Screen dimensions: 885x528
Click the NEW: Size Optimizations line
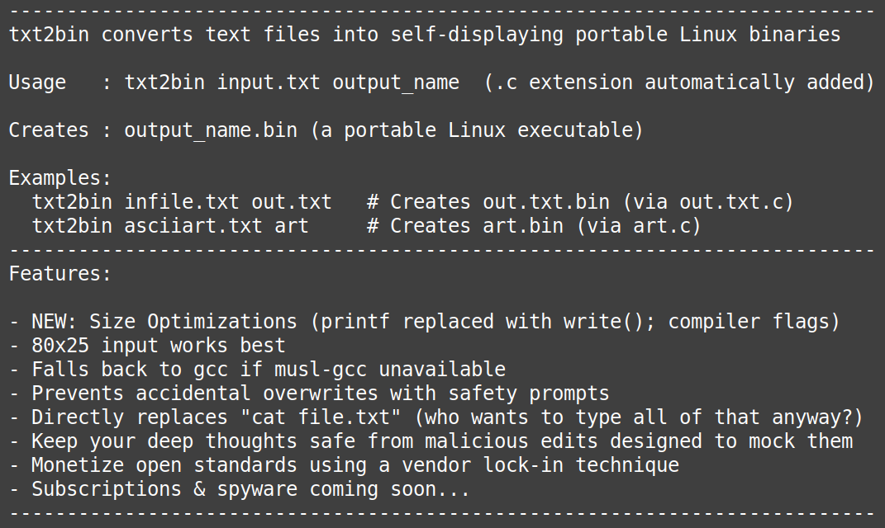[425, 322]
